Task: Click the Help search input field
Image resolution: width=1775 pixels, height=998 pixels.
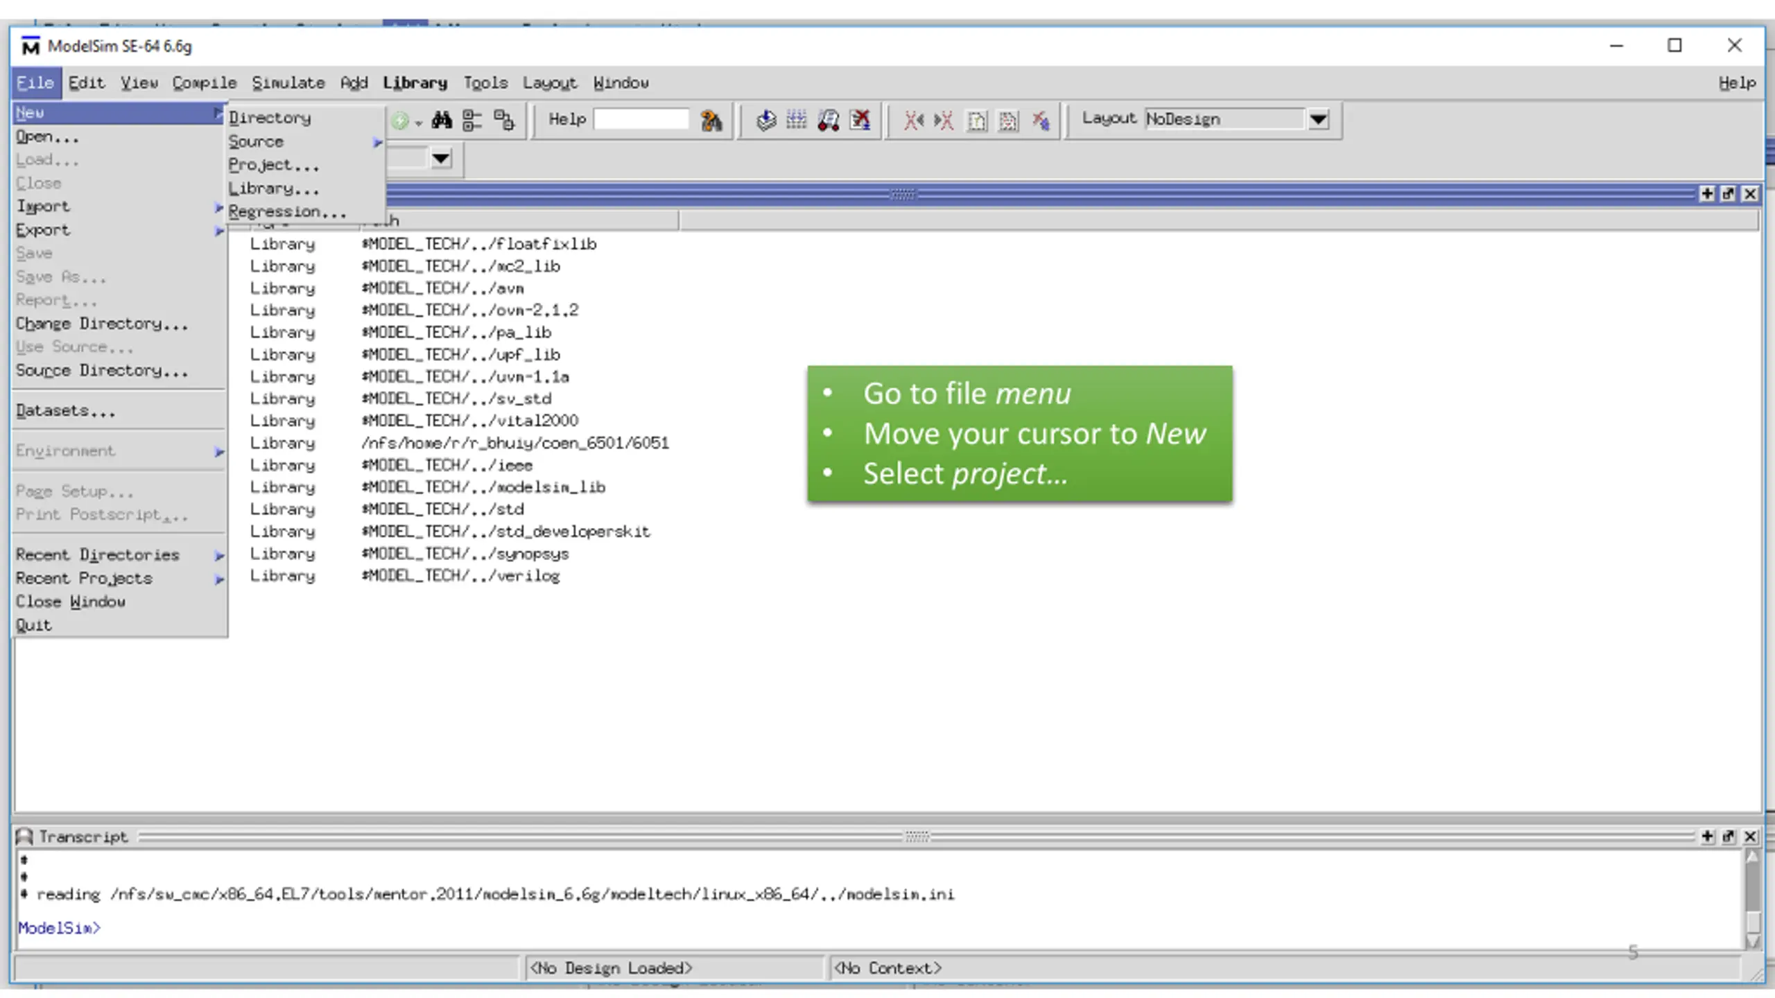Action: tap(641, 119)
